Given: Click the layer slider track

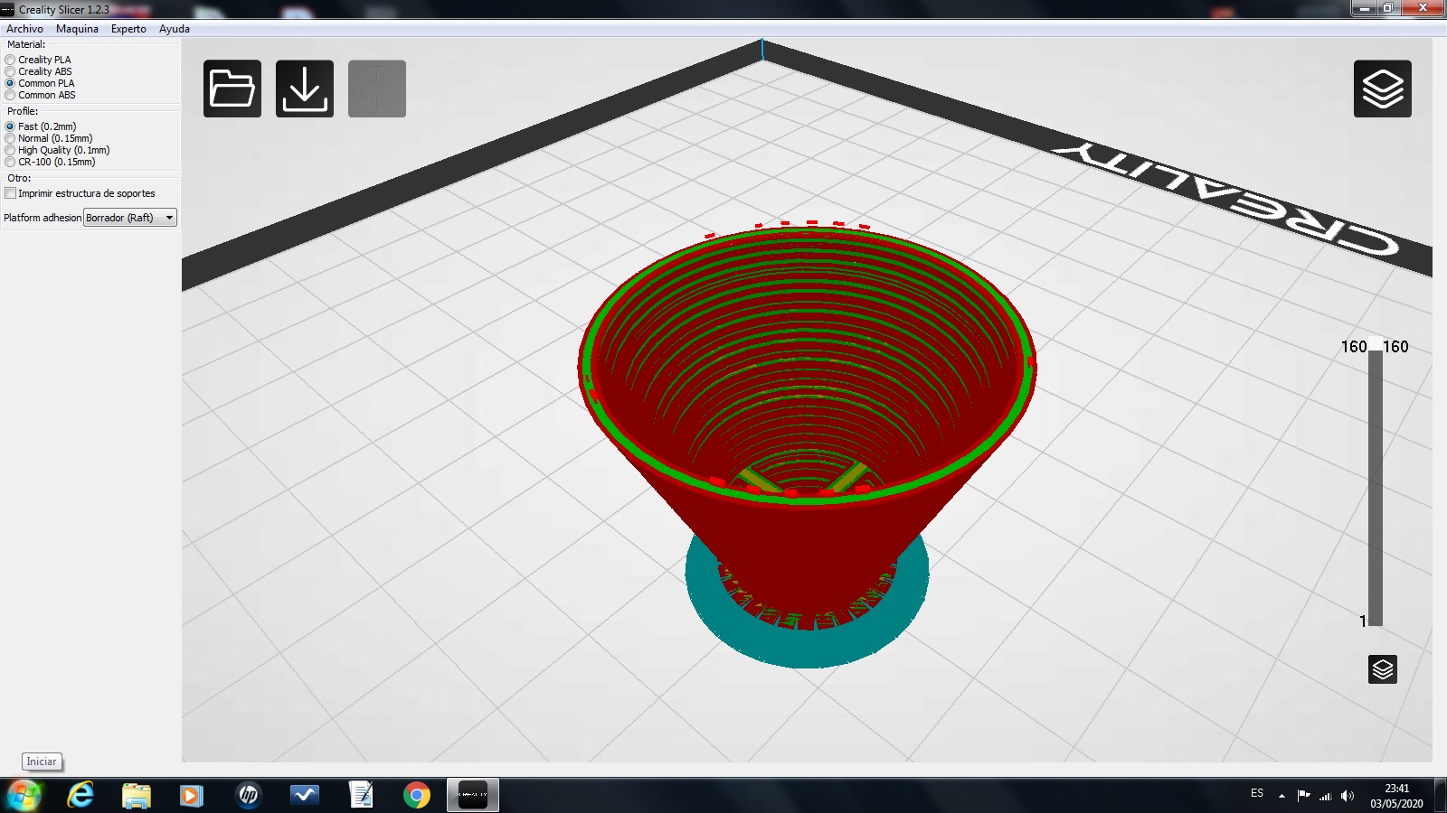Looking at the screenshot, I should pos(1375,488).
